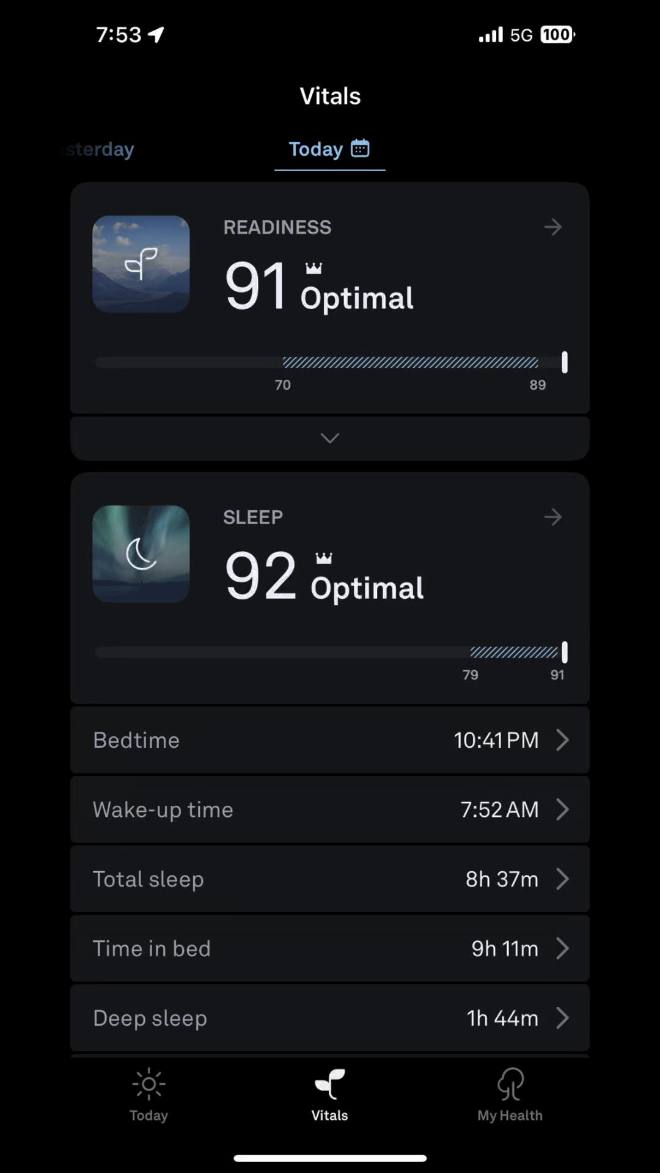This screenshot has height=1173, width=660.
Task: Tap the Vitals sprout icon in navigation
Action: (x=330, y=1084)
